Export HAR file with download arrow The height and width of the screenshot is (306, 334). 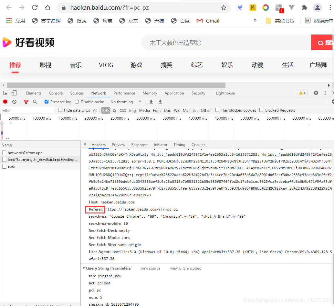coord(160,102)
